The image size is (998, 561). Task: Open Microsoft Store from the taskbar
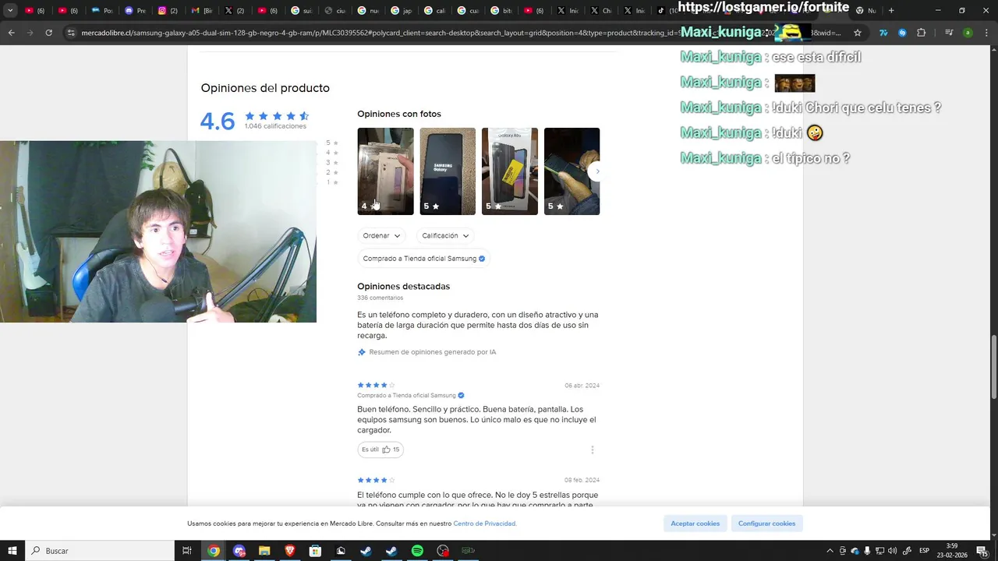315,551
